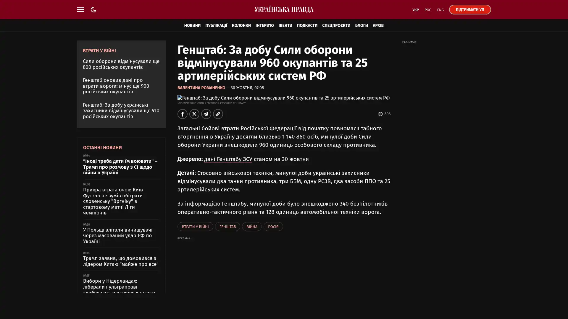The image size is (568, 319).
Task: Click the views eye icon
Action: [380, 114]
